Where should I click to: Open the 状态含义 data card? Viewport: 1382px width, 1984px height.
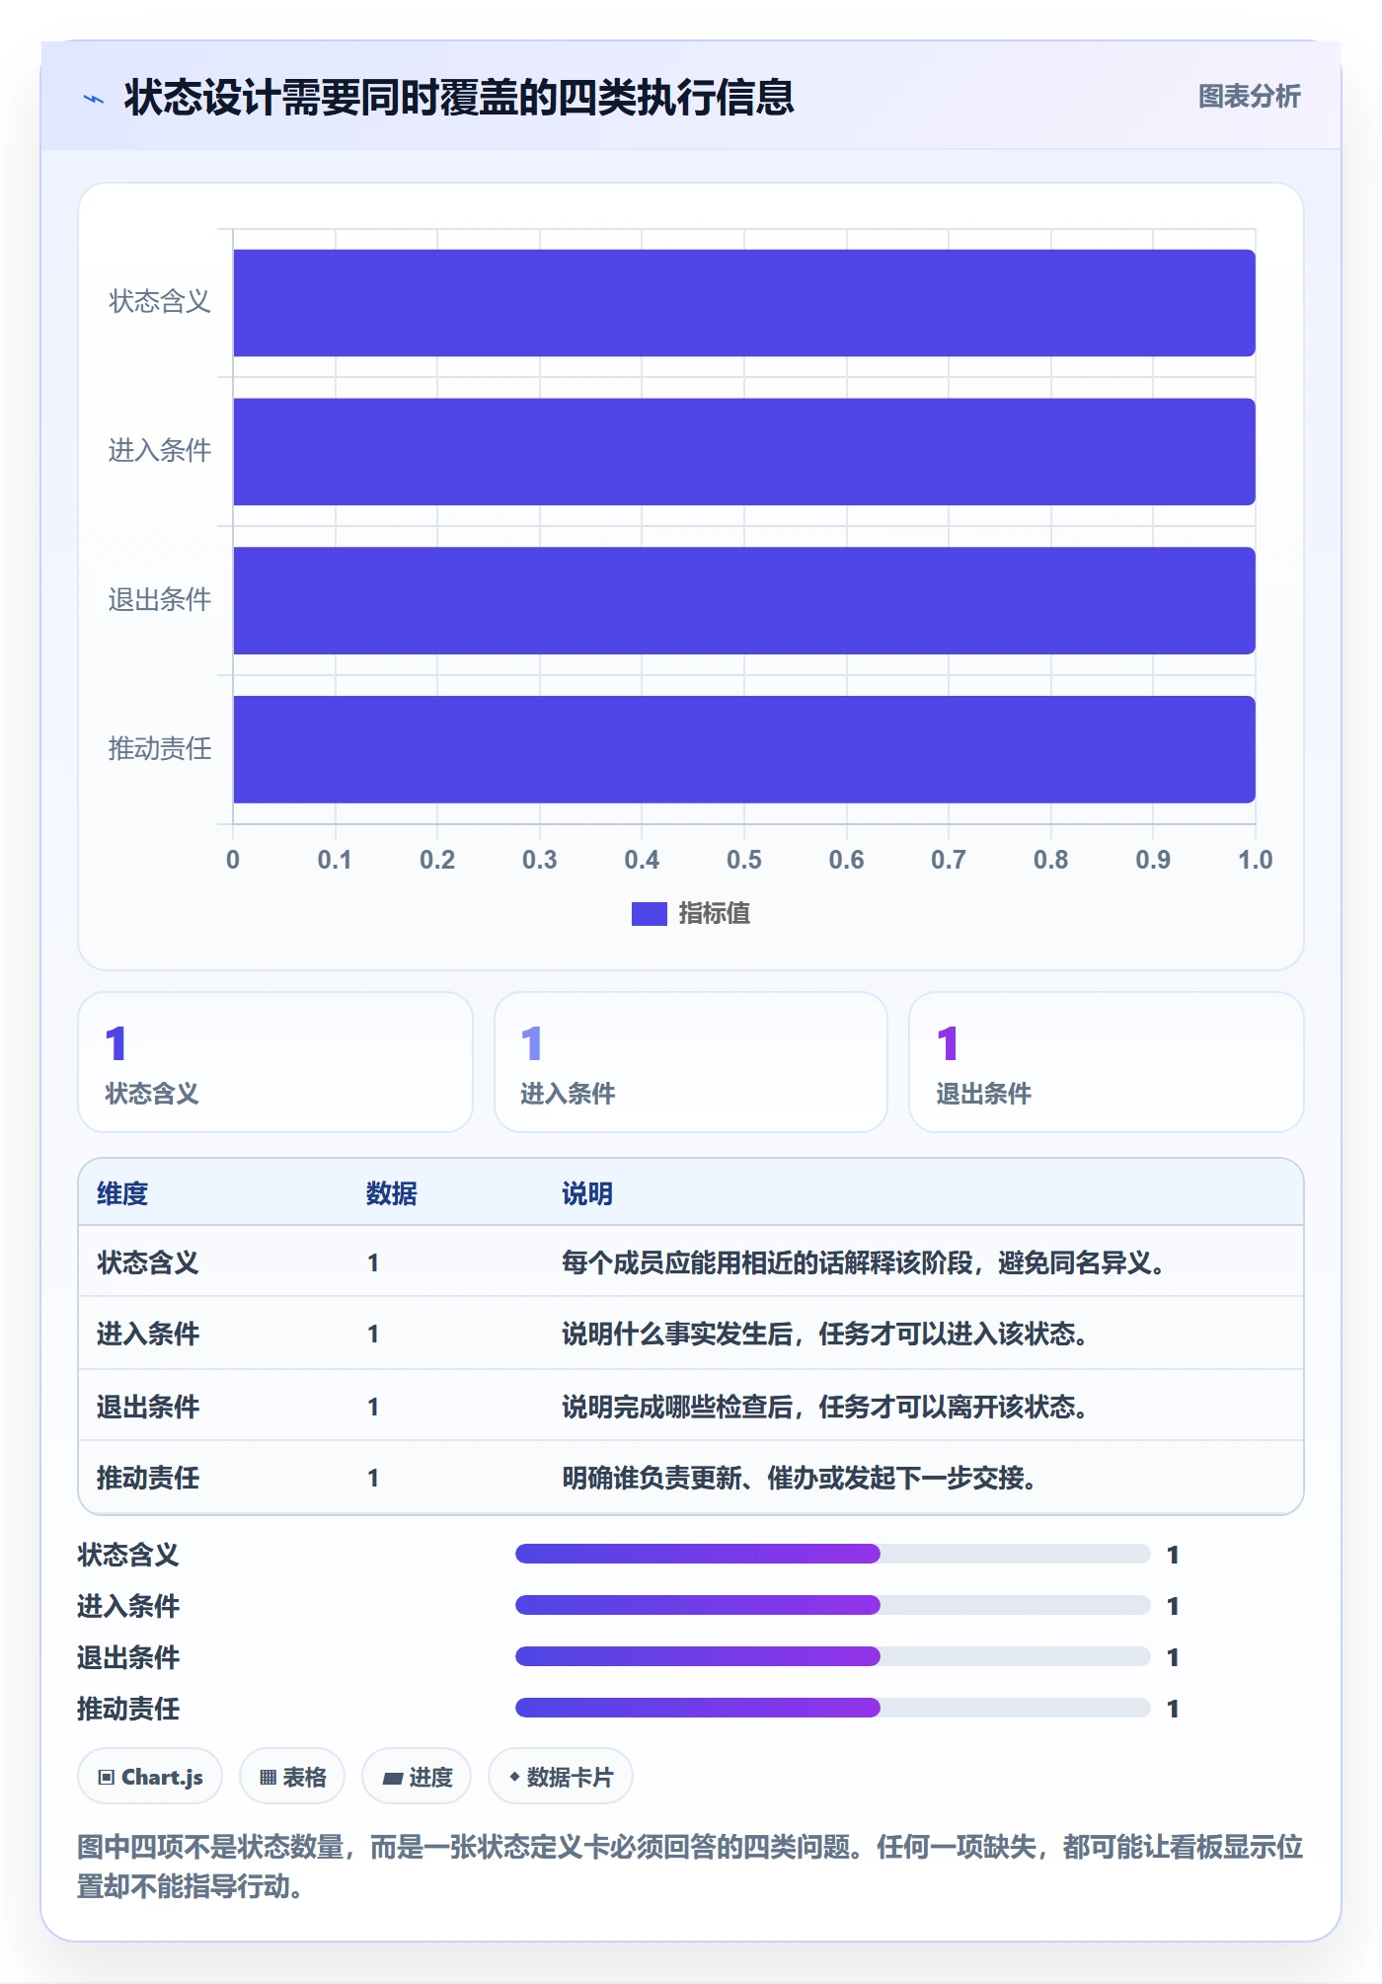pyautogui.click(x=275, y=1062)
